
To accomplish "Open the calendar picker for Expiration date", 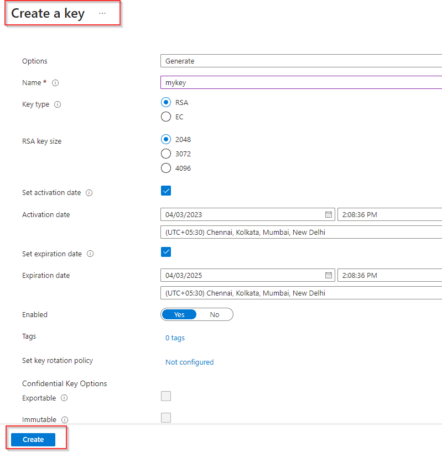I will 329,275.
